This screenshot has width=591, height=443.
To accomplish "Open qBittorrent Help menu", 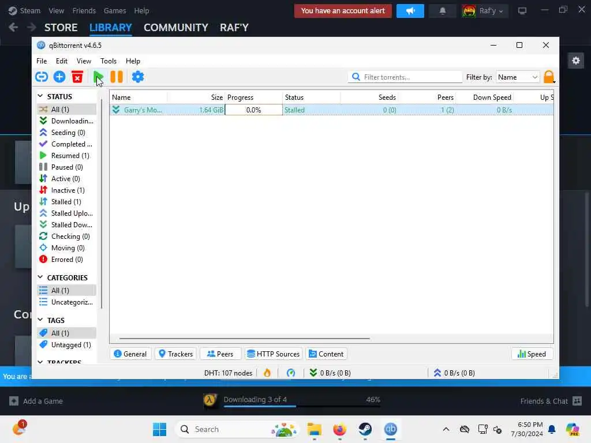I will 133,61.
